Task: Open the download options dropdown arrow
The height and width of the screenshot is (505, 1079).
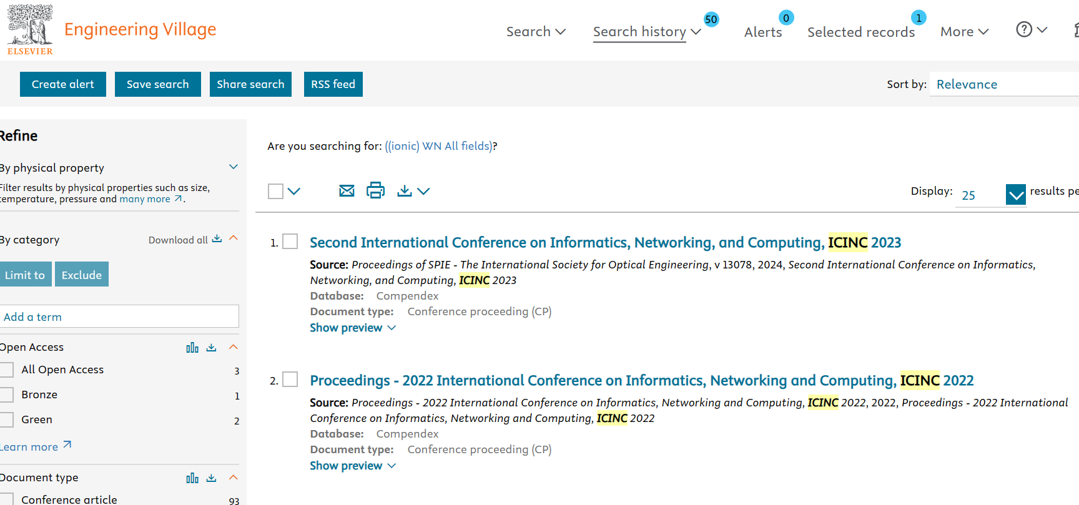Action: [423, 191]
